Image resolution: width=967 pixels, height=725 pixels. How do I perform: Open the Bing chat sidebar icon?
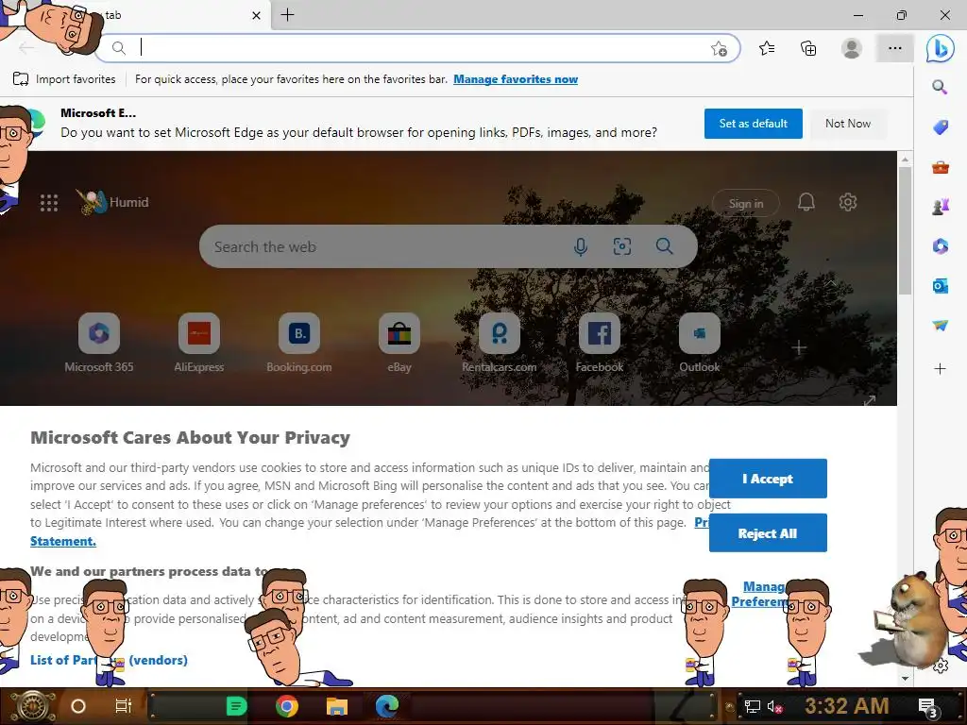coord(940,49)
